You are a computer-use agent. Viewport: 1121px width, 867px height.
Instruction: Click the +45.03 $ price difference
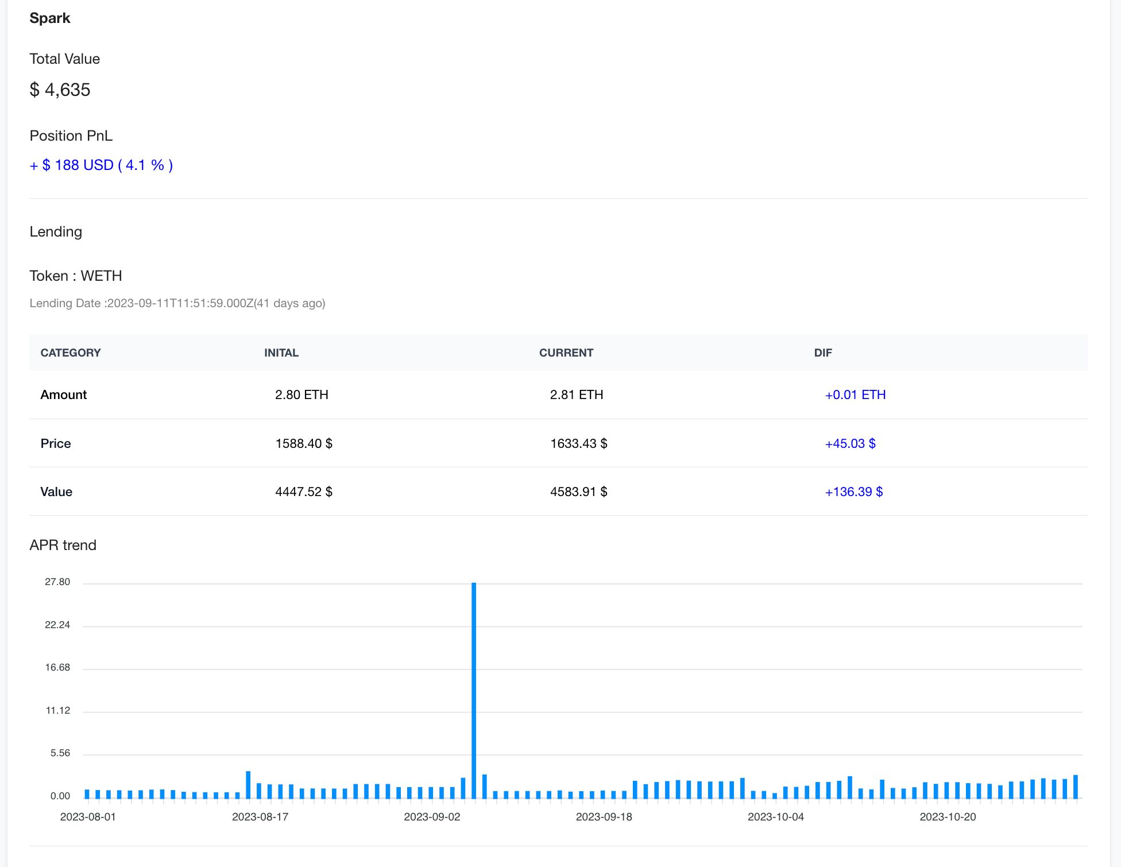point(851,443)
